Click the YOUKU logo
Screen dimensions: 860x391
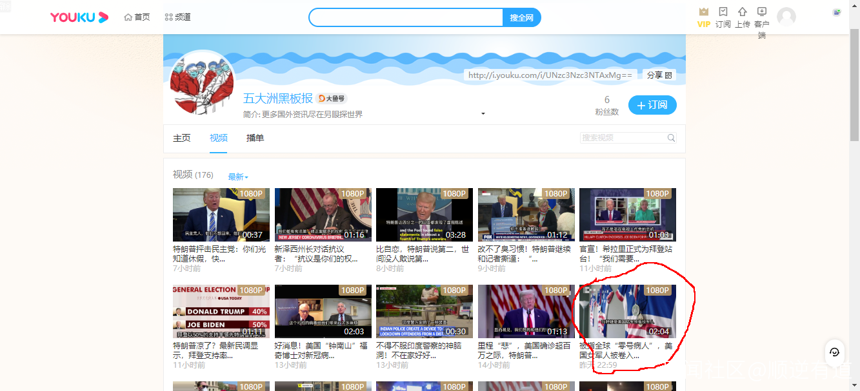click(x=79, y=17)
